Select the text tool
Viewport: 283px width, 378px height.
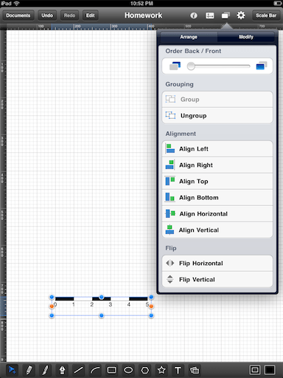(x=178, y=370)
